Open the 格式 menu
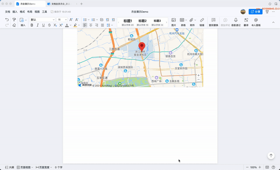Image resolution: width=280 pixels, height=170 pixels. click(x=22, y=12)
